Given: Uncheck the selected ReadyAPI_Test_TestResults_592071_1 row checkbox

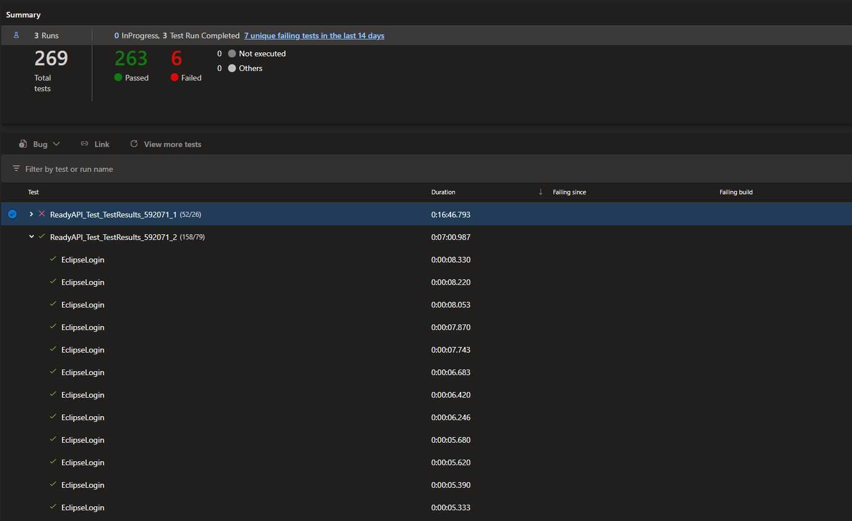Looking at the screenshot, I should [x=12, y=214].
